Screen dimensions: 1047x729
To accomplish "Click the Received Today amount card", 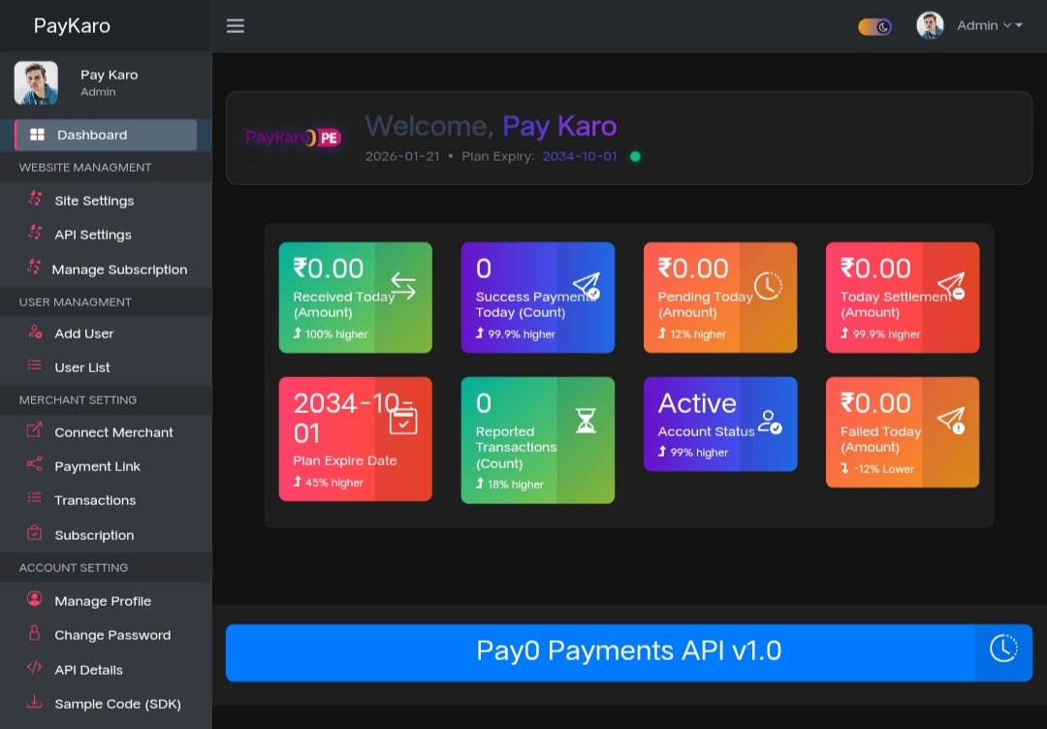I will [355, 297].
